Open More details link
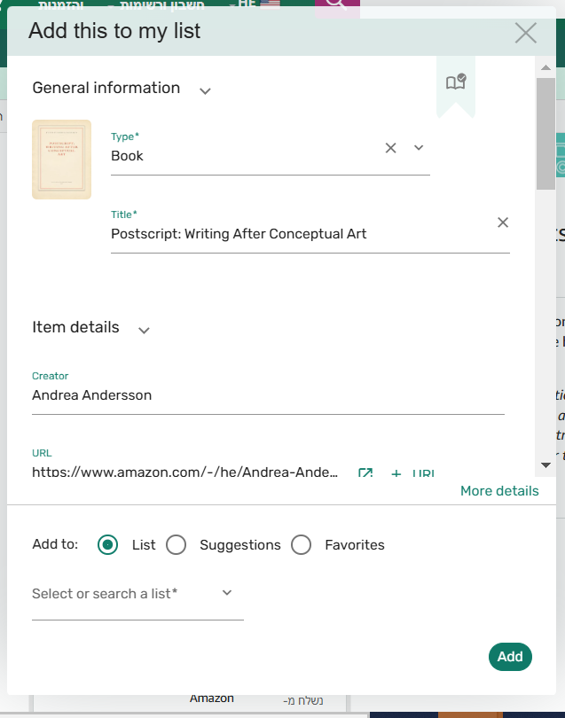This screenshot has width=565, height=718. click(x=499, y=491)
